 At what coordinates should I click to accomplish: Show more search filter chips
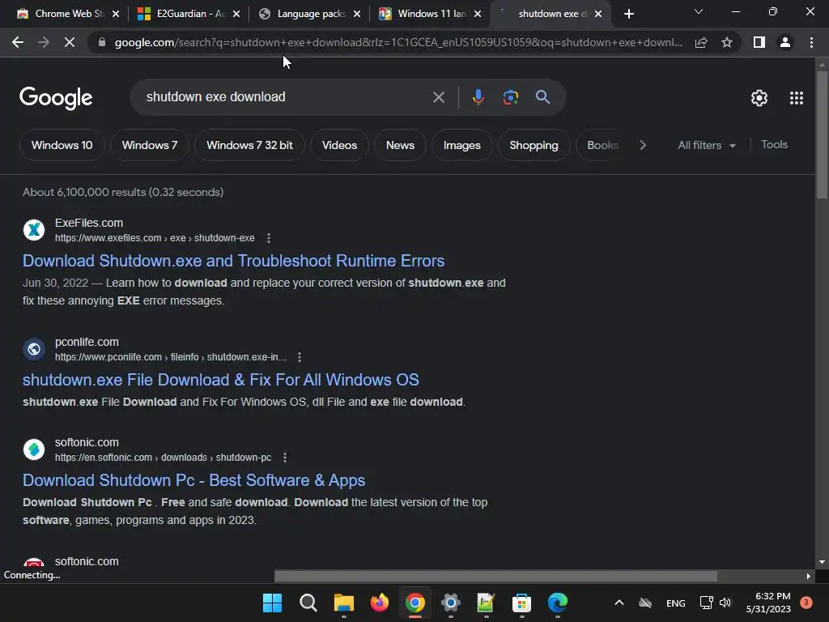click(x=642, y=146)
